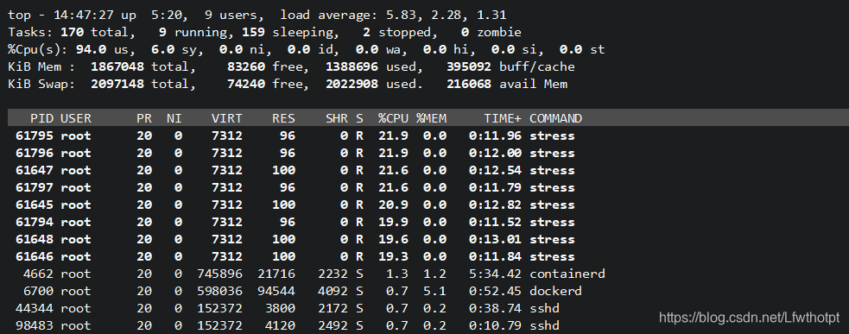Click the time 0:38.74 sshd value
Screen dimensions: 849x334
pyautogui.click(x=496, y=309)
